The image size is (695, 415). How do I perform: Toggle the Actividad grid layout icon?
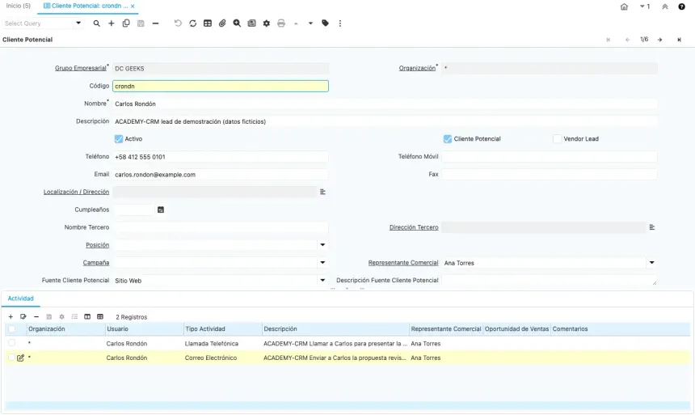tap(100, 316)
